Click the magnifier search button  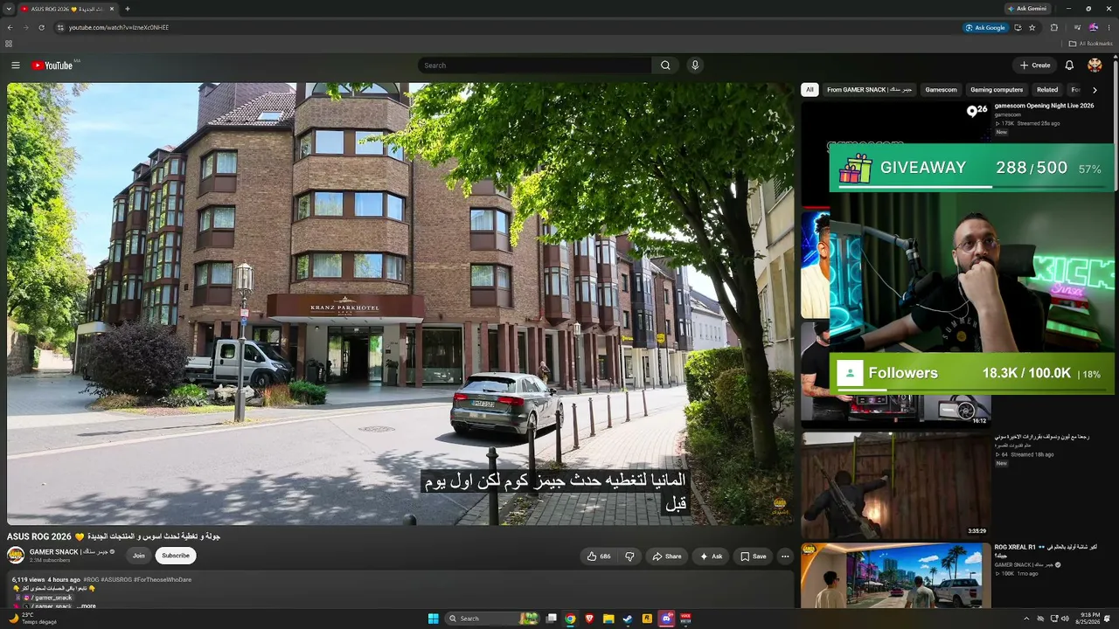(665, 66)
